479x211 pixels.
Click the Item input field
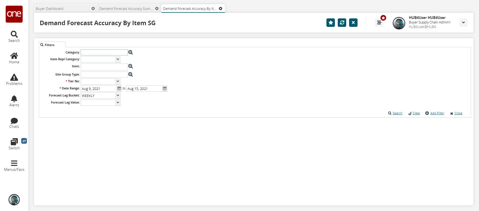(x=104, y=67)
